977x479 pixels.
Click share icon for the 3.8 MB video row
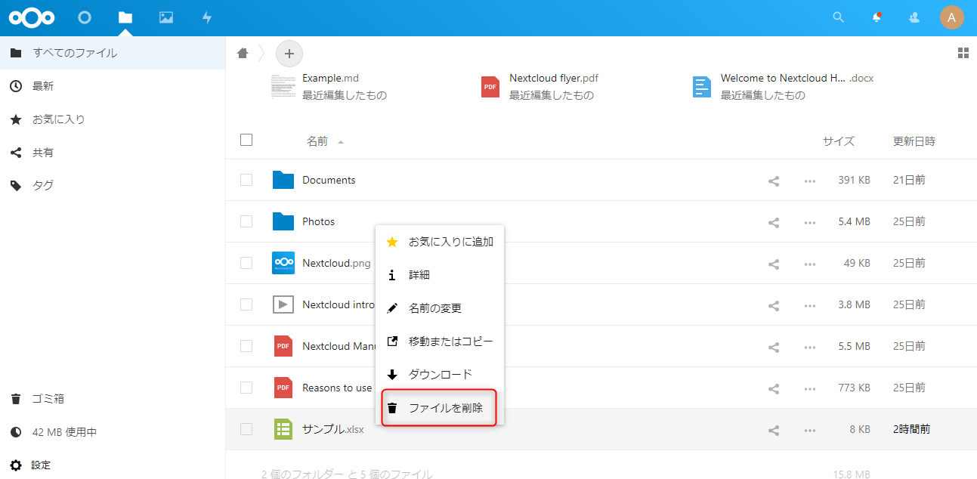click(774, 305)
